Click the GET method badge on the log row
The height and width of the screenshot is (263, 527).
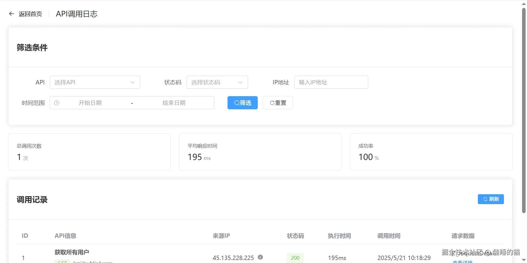[x=63, y=262]
